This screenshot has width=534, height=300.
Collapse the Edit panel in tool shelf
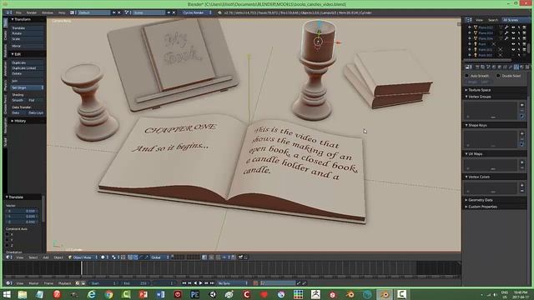coord(13,54)
